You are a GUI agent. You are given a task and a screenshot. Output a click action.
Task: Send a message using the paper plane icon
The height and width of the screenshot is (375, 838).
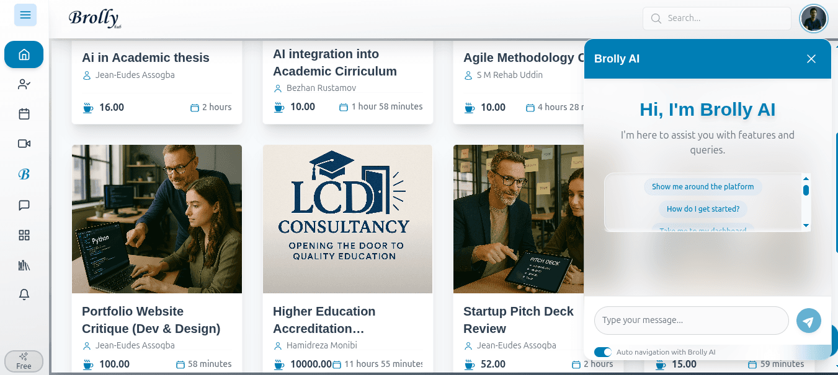coord(808,321)
